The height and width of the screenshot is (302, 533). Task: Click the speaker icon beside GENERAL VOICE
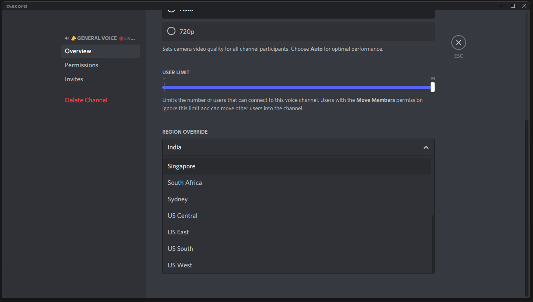[66, 38]
